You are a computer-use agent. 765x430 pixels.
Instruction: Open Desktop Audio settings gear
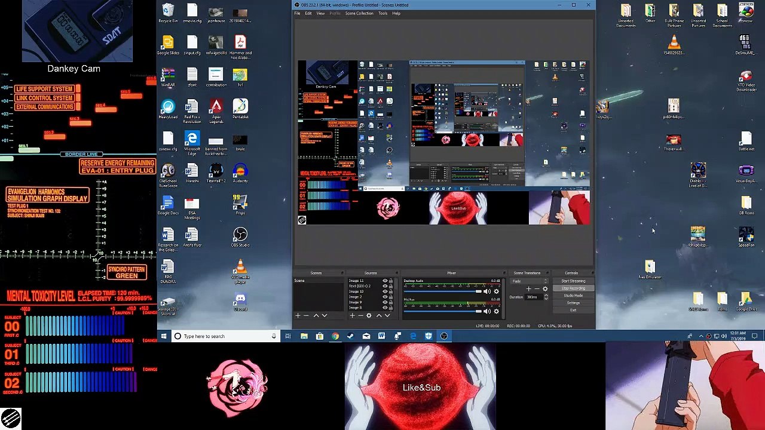point(496,291)
